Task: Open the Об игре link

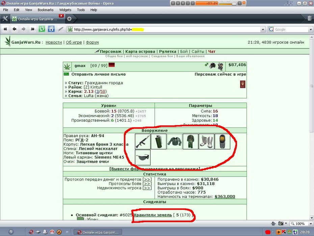Action: pyautogui.click(x=74, y=42)
